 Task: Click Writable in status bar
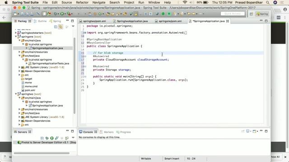tap(146, 158)
